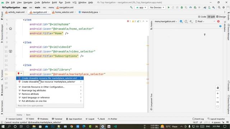Select Create drawable resource file marketplace_selector.xml

point(50,78)
